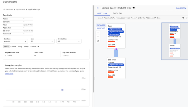Select the 1 hour time range

[x=6, y=46]
